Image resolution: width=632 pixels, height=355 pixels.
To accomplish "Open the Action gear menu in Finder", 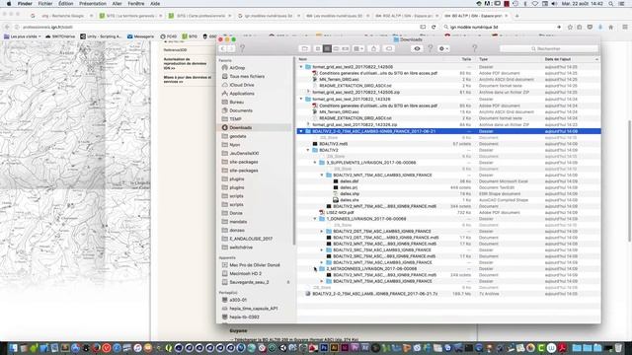I will tap(443, 48).
